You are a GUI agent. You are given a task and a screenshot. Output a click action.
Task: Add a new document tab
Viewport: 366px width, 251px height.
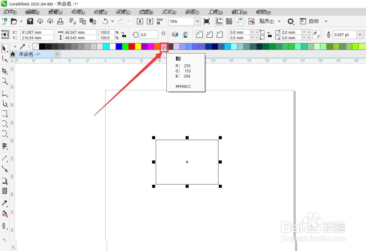point(57,54)
